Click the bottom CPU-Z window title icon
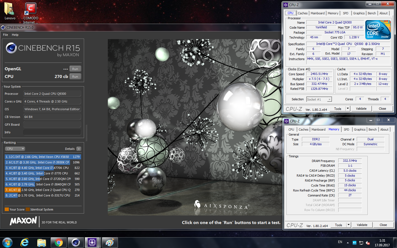 click(286, 121)
